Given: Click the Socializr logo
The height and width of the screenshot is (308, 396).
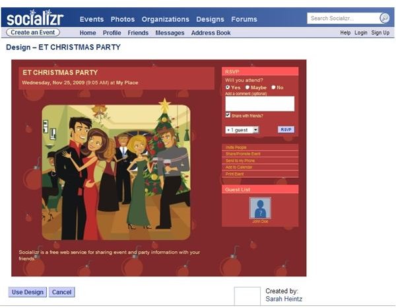Looking at the screenshot, I should tap(34, 18).
